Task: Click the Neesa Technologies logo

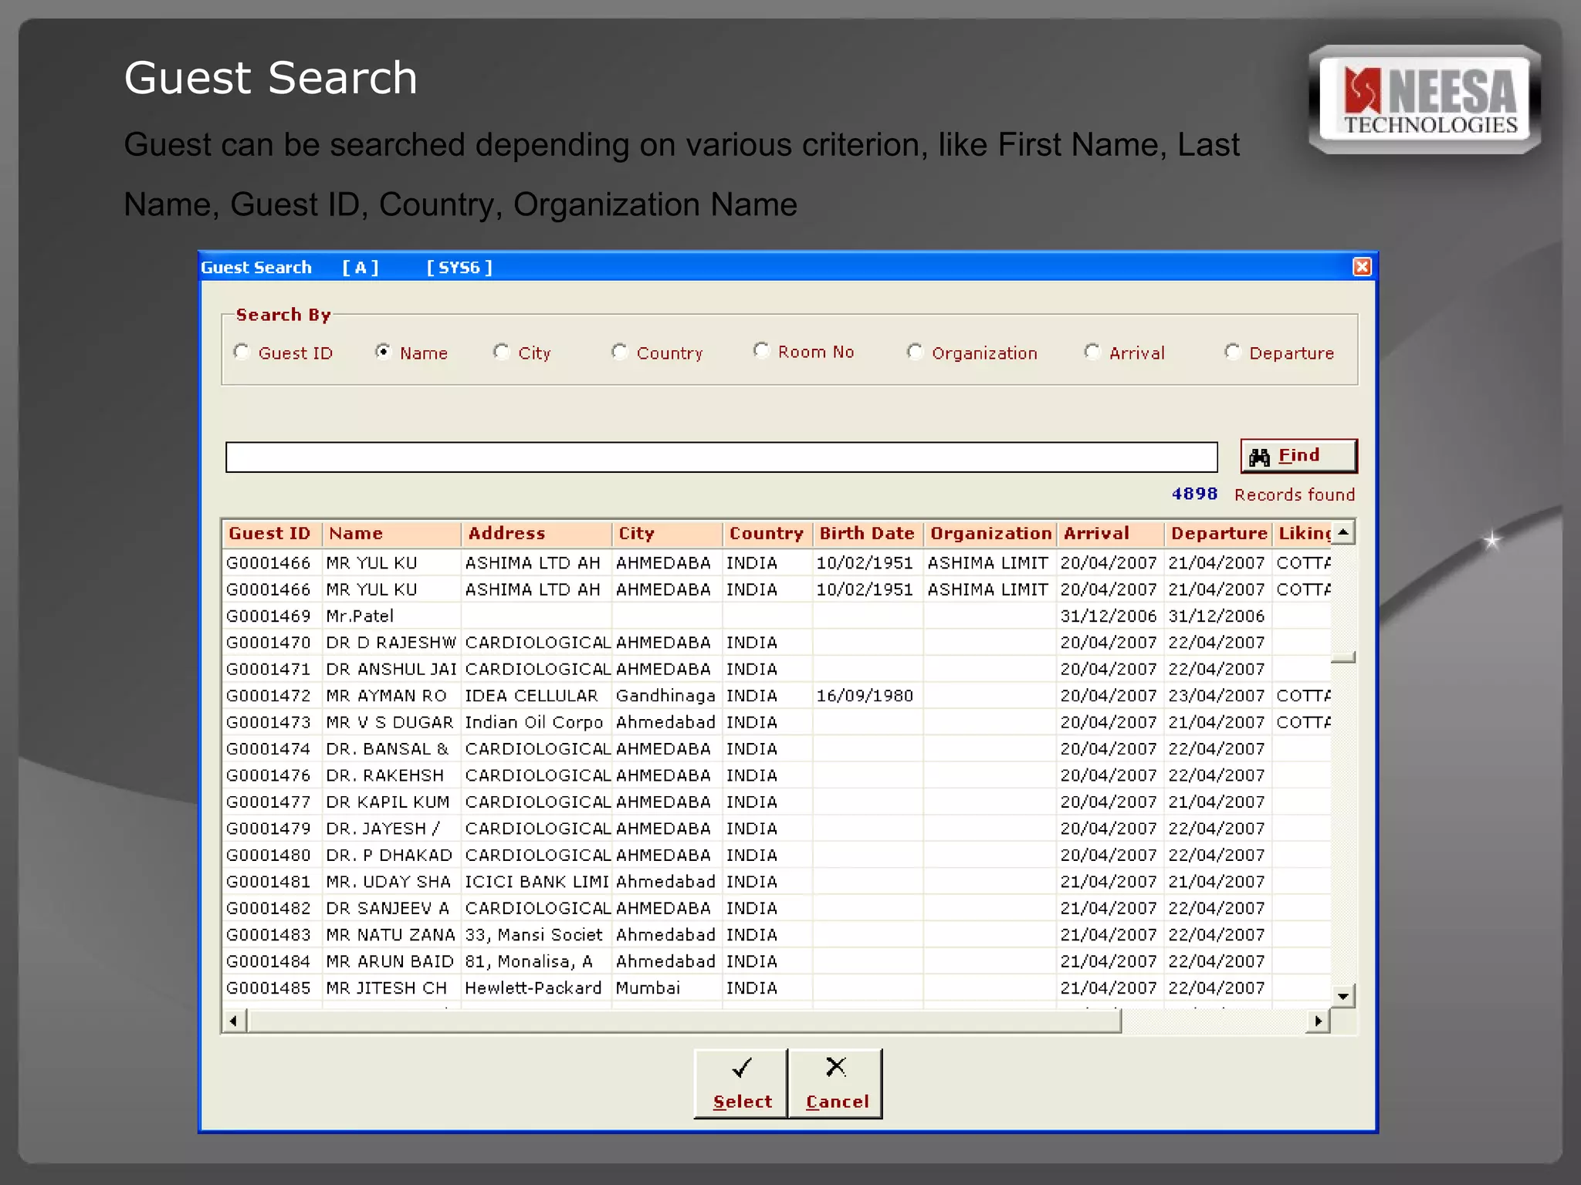Action: pos(1425,100)
